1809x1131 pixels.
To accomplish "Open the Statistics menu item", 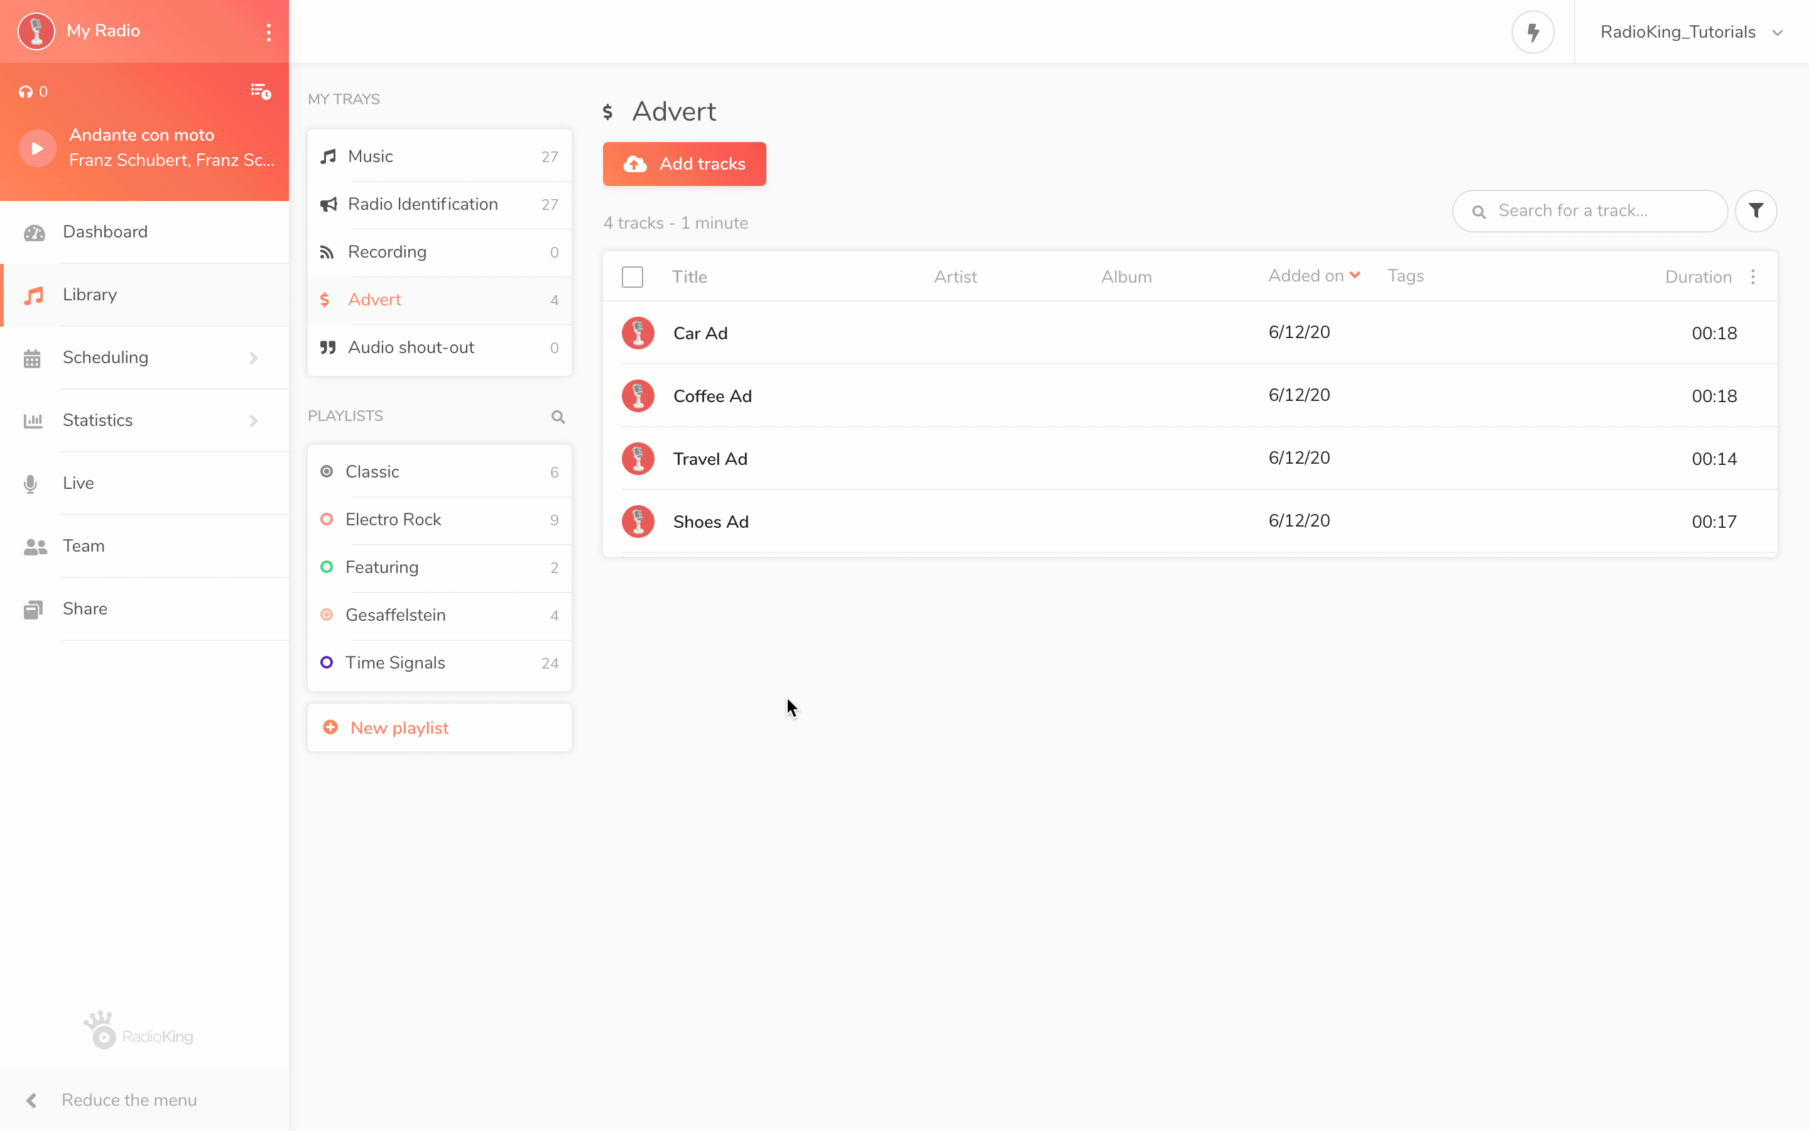I will click(x=145, y=420).
